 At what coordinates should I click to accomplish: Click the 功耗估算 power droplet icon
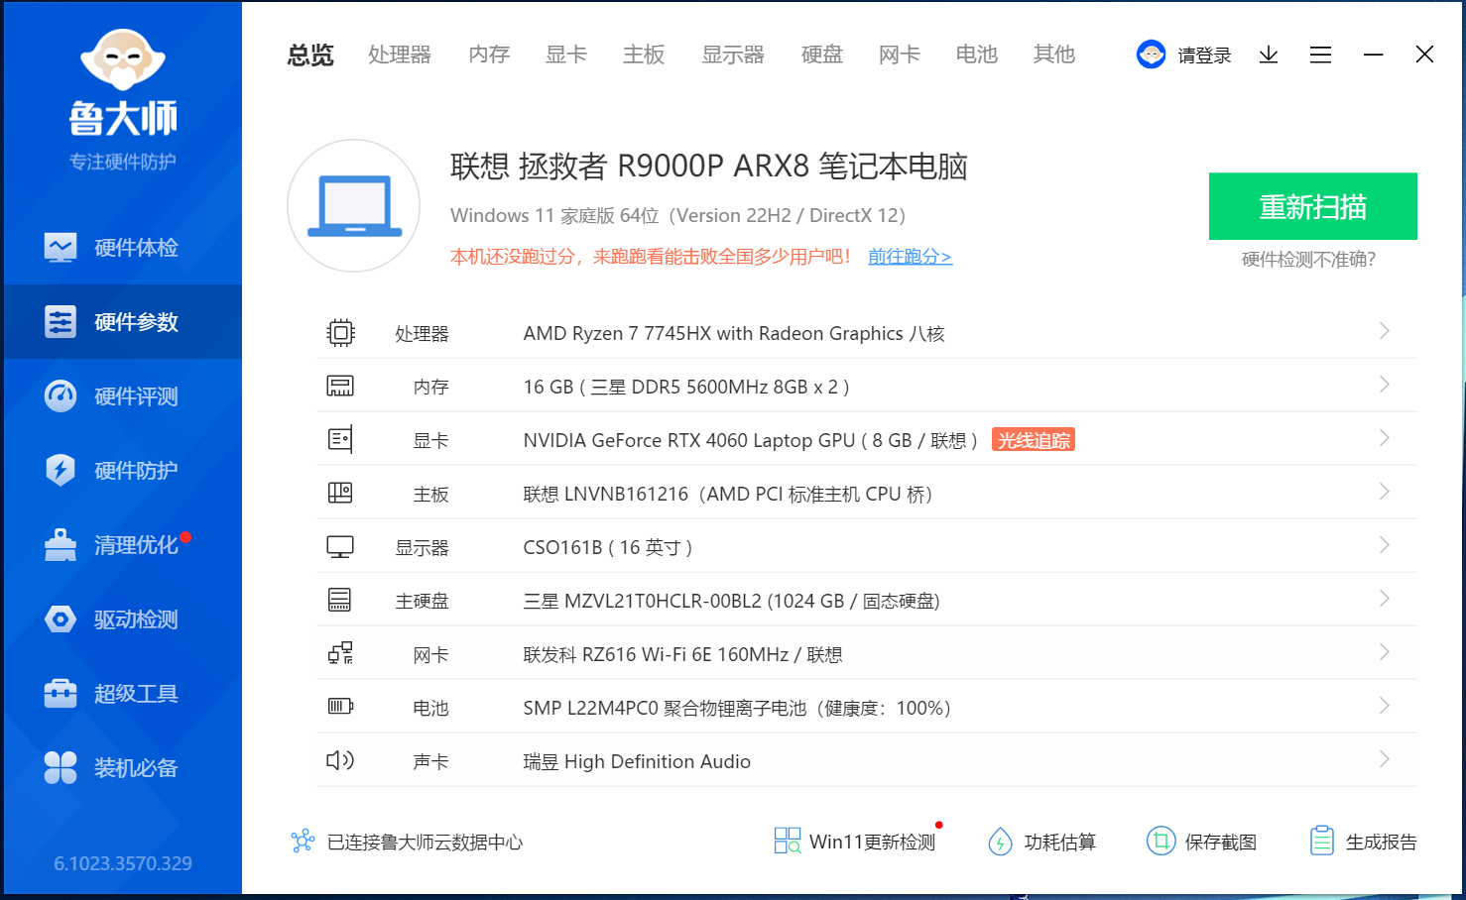[x=1000, y=842]
